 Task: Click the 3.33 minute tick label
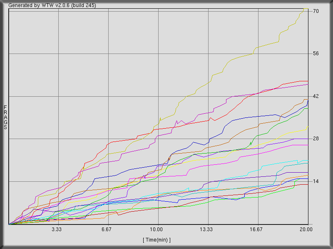click(x=57, y=229)
